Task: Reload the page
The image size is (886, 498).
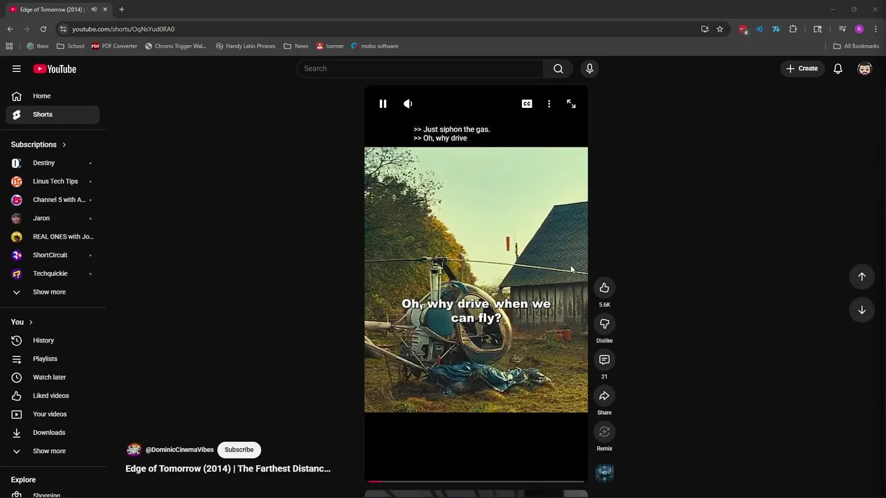Action: [43, 29]
